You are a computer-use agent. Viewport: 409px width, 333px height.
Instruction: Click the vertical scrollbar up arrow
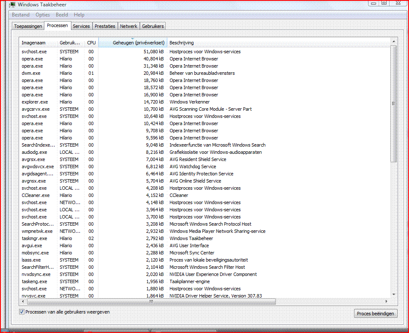tap(394, 41)
